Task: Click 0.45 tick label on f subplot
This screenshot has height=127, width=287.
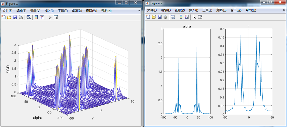Action: [221, 37]
